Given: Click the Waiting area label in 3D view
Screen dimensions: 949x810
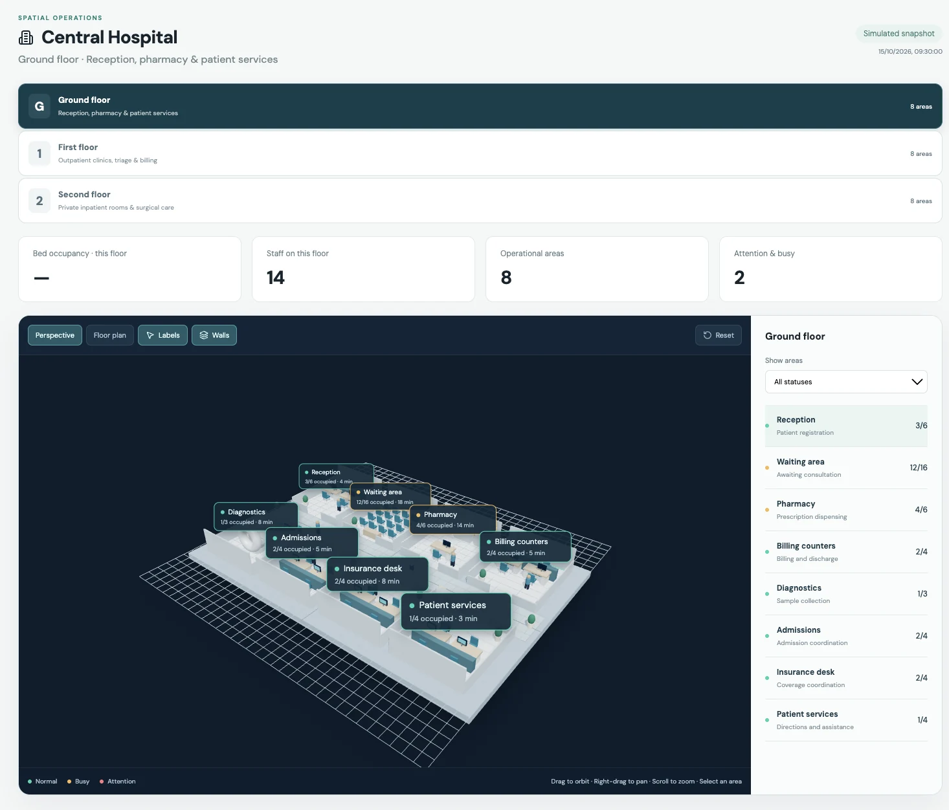Looking at the screenshot, I should click(390, 496).
